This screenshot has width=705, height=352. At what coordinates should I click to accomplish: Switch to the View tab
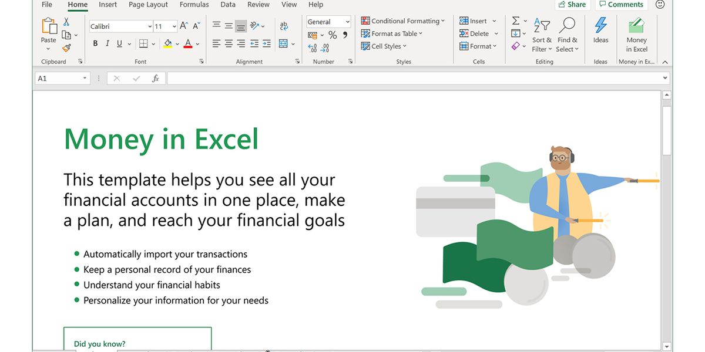coord(289,5)
